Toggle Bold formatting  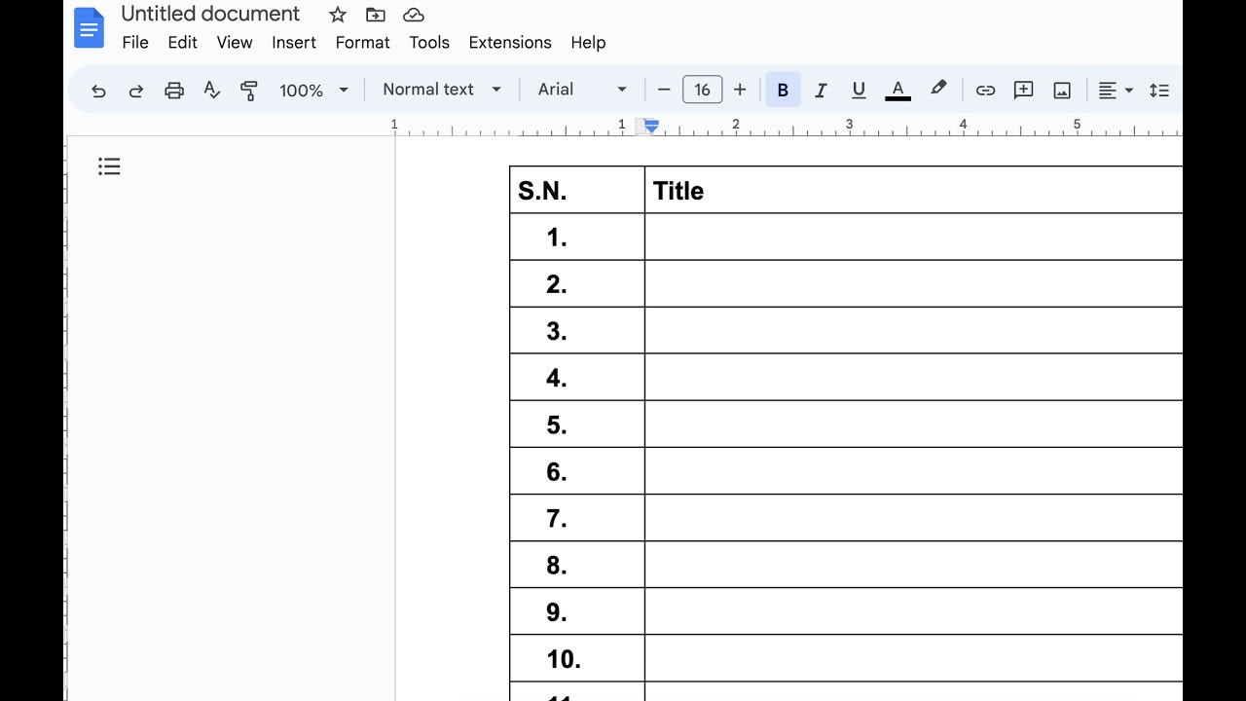[783, 91]
